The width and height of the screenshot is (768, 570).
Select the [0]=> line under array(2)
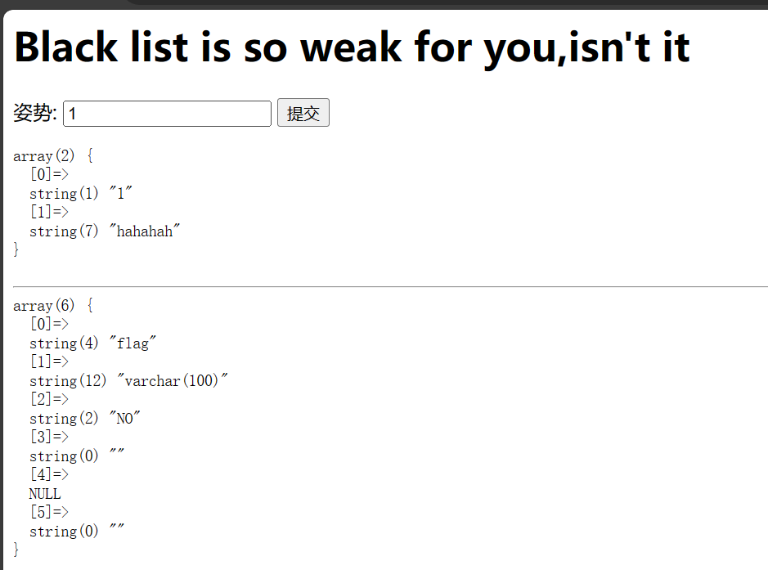click(x=49, y=174)
